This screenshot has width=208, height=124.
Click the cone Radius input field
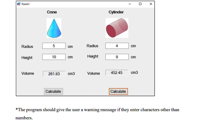click(54, 46)
